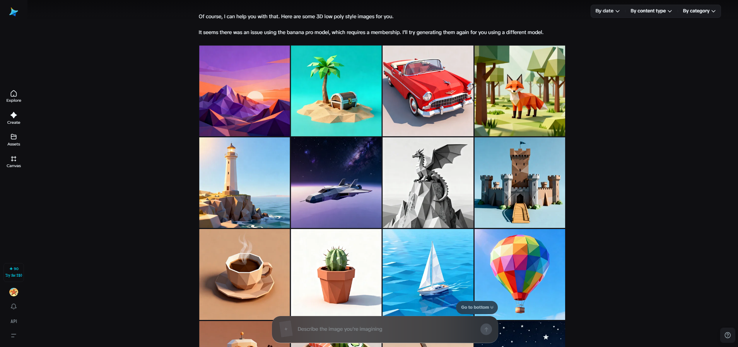Open the starry night sky image
The image size is (738, 347).
click(531, 334)
